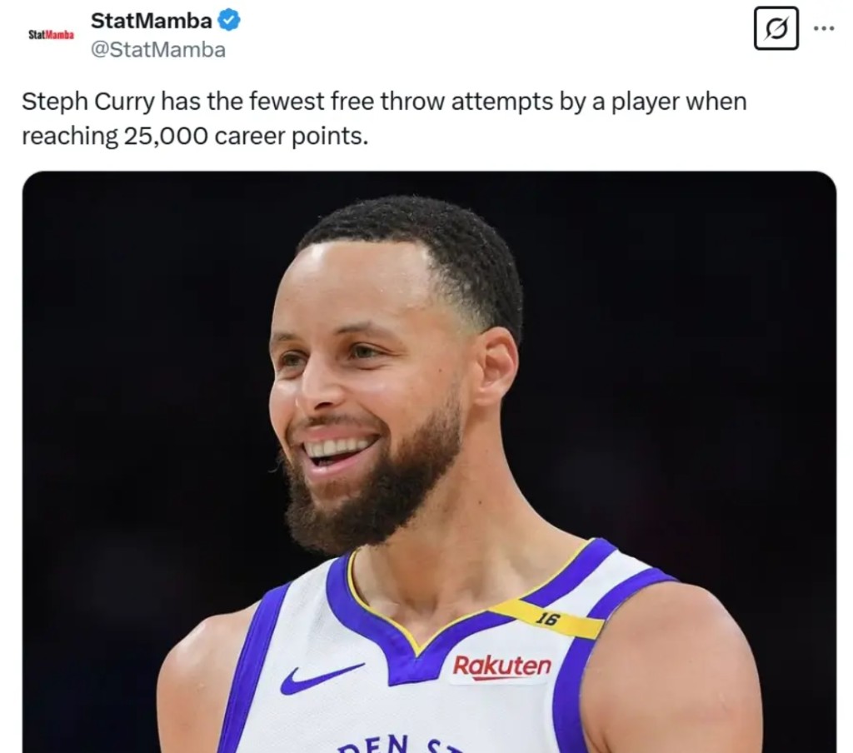853x753 pixels.
Task: Click the Rakuten patch on the jersey
Action: 501,666
